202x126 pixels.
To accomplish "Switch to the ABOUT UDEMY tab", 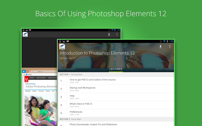I will pos(67,69).
